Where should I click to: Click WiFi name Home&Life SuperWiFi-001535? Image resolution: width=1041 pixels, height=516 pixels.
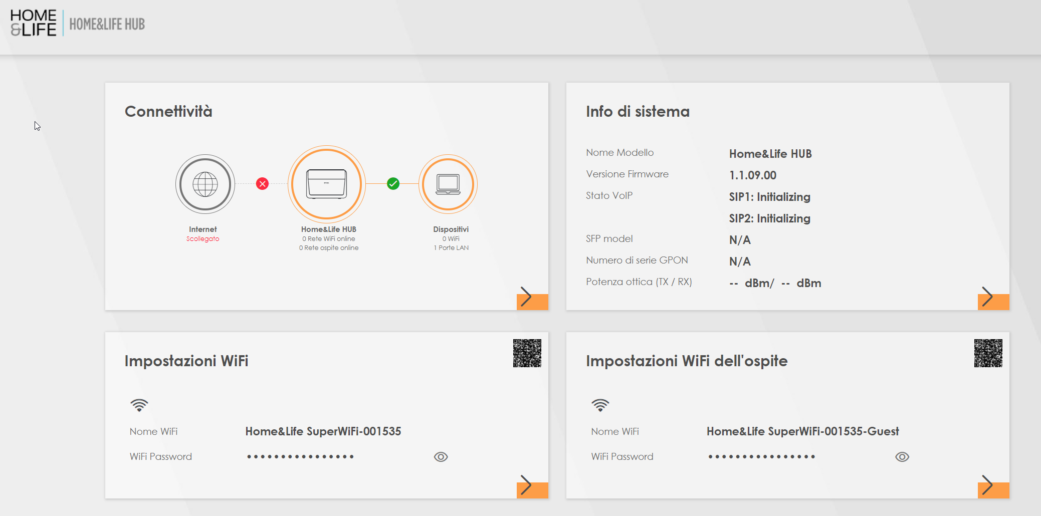323,431
